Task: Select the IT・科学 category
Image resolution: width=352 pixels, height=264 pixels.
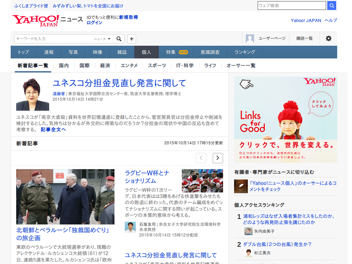Action: point(185,66)
